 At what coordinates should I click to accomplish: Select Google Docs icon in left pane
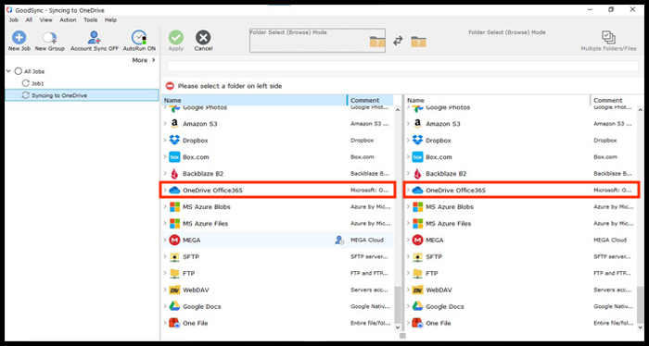coord(174,306)
